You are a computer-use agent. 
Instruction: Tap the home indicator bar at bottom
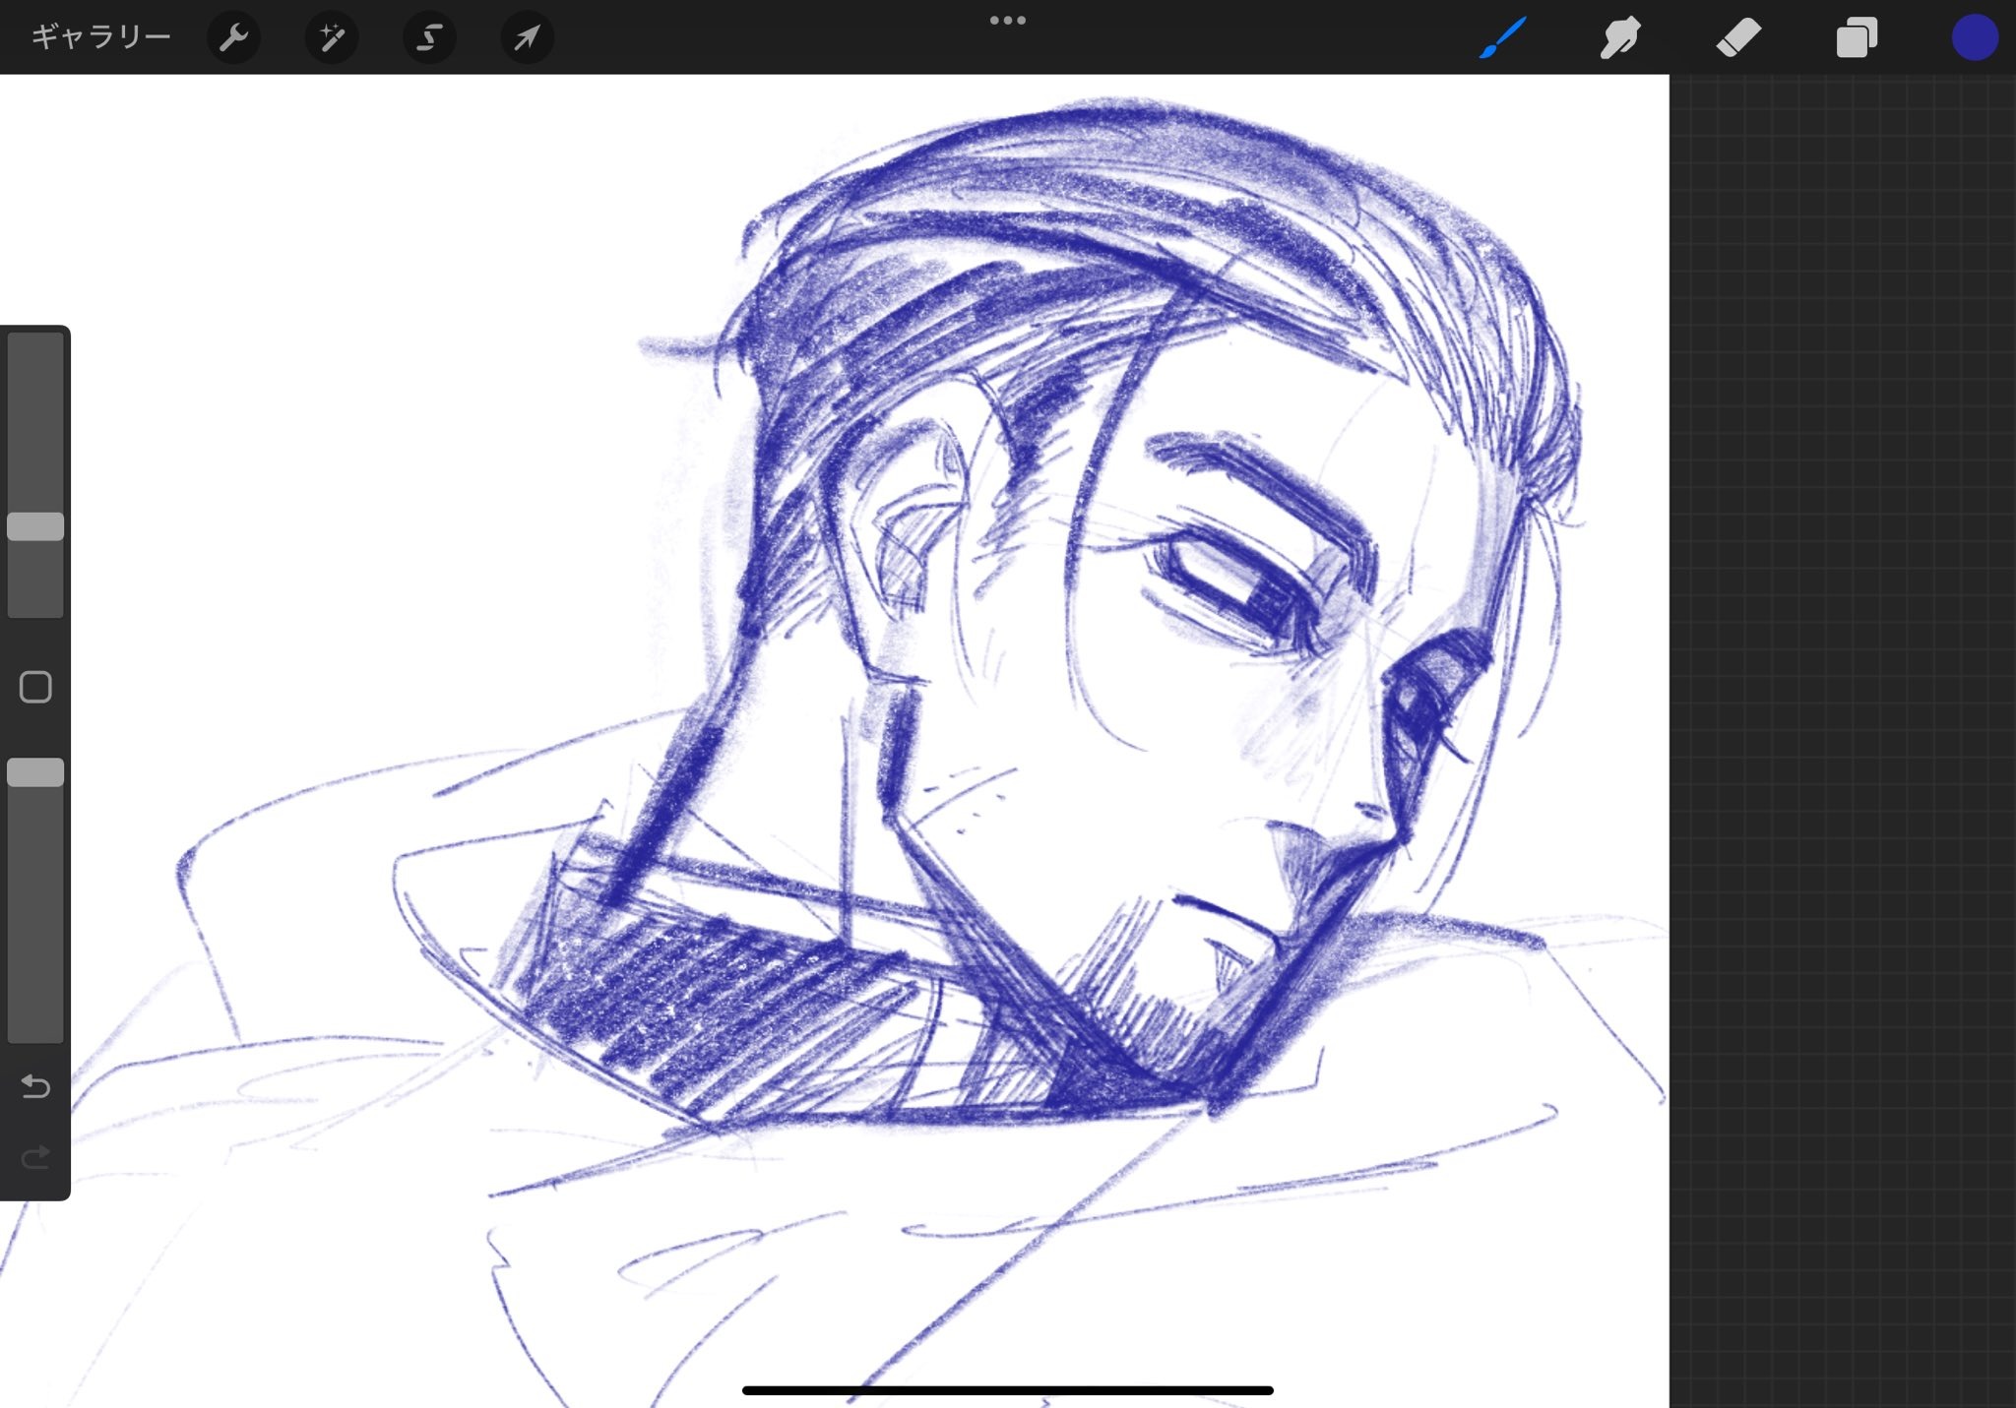coord(1007,1390)
